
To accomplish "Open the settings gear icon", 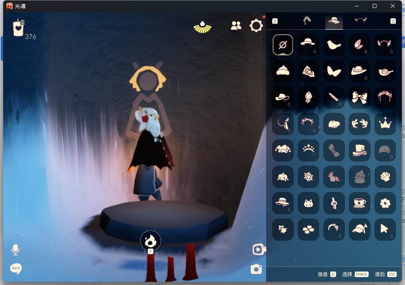I will tap(256, 26).
